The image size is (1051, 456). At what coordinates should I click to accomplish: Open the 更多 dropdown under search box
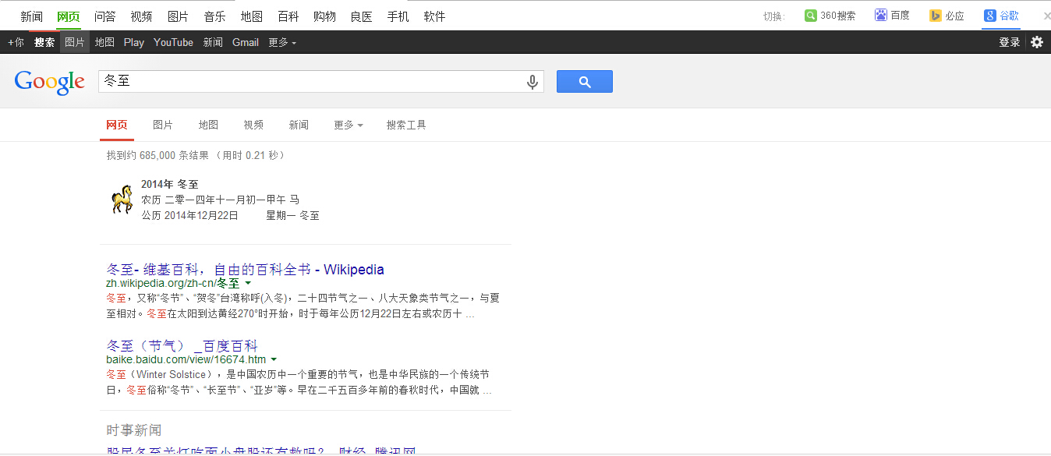coord(349,125)
